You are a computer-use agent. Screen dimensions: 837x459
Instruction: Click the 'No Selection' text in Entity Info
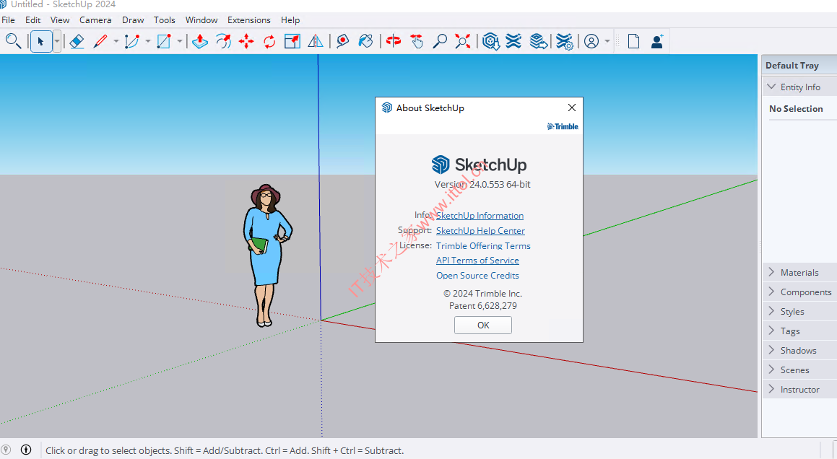(796, 108)
